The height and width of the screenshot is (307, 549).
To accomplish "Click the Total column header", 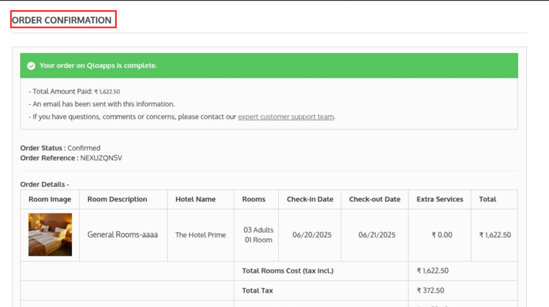I will 487,199.
